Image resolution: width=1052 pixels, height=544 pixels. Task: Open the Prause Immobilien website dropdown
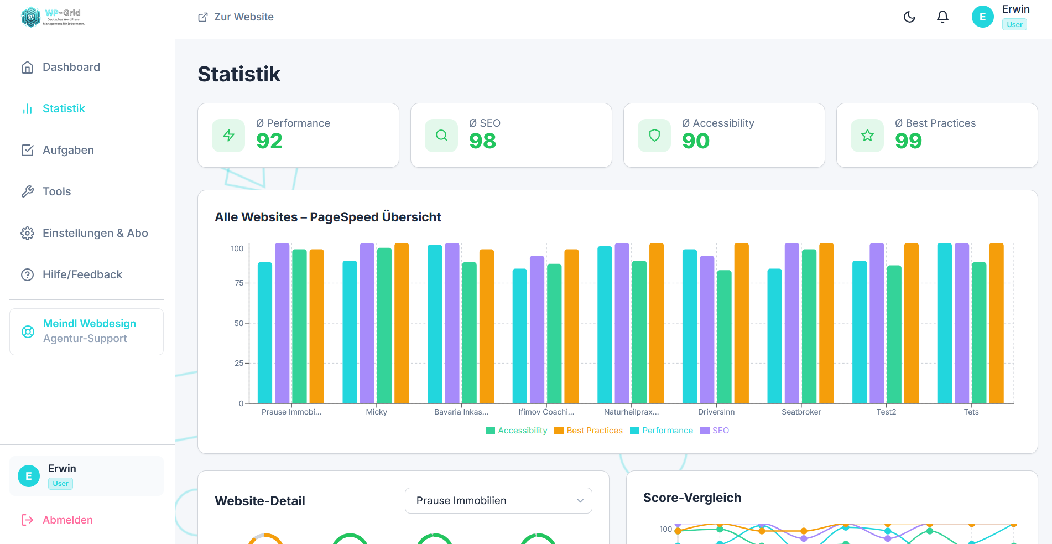tap(498, 500)
